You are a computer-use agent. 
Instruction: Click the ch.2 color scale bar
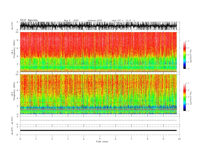[184, 97]
